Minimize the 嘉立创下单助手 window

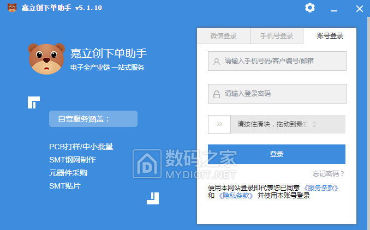334,8
